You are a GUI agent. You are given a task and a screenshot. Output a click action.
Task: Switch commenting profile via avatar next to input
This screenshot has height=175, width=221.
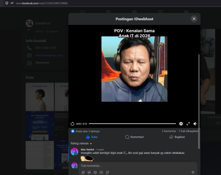coord(75,166)
